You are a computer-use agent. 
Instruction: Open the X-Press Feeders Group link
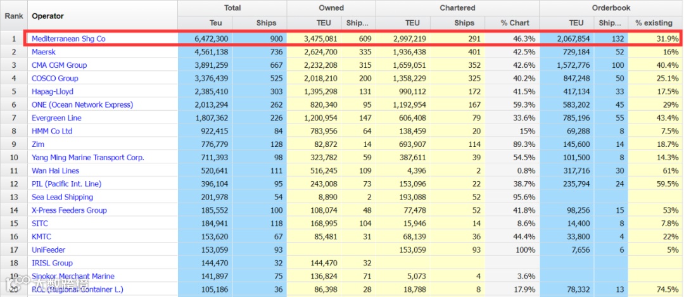click(70, 210)
